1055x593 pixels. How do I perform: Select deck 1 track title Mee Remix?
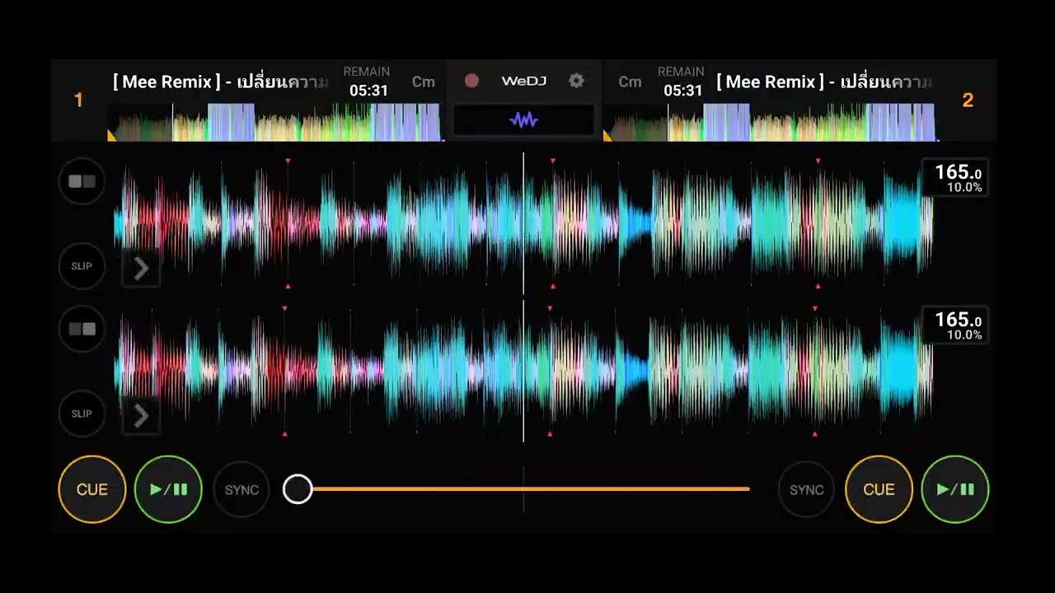tap(221, 82)
